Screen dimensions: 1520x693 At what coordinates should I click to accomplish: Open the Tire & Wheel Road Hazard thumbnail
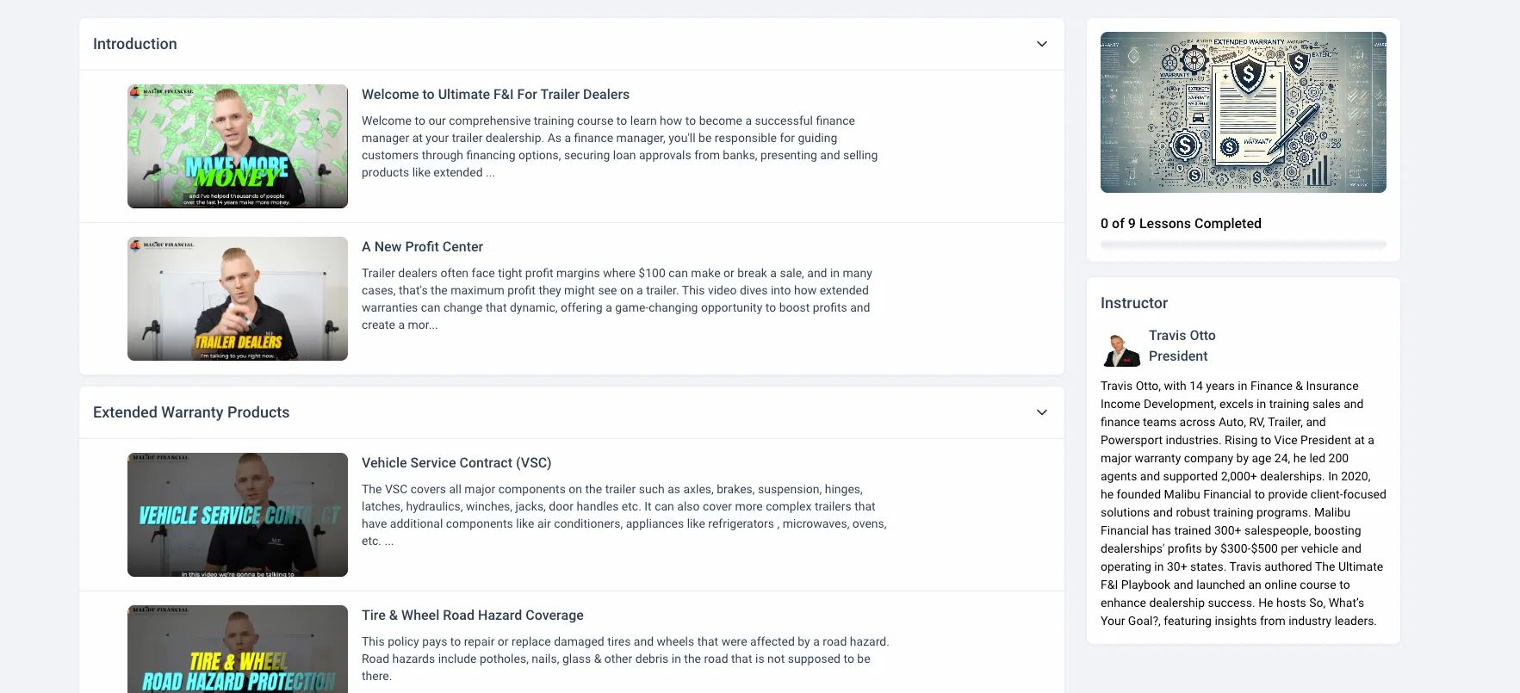(x=238, y=649)
